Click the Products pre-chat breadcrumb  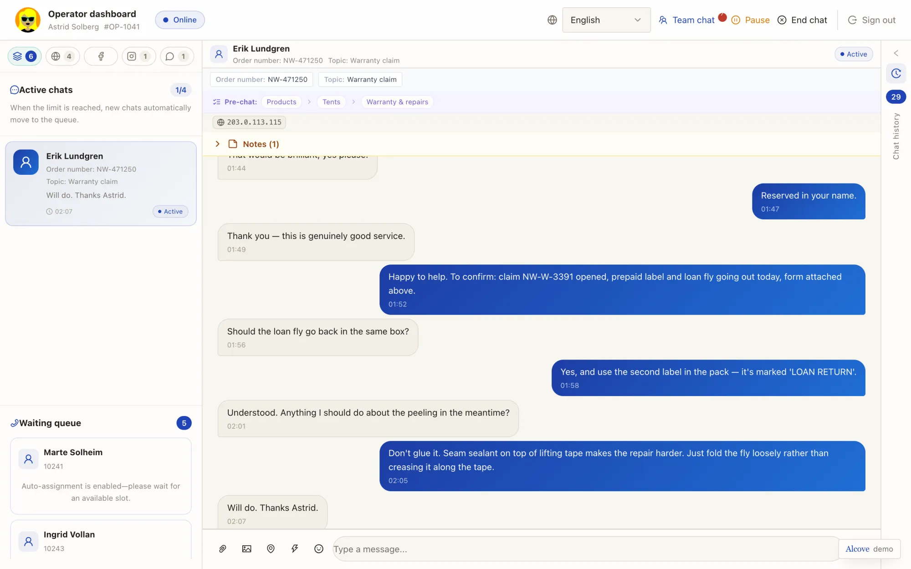[x=281, y=102]
